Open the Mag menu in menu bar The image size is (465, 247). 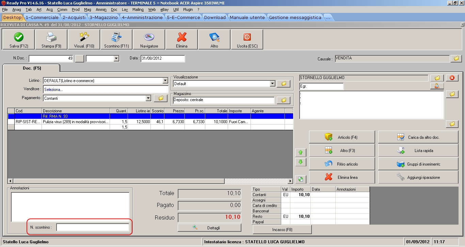[87, 9]
